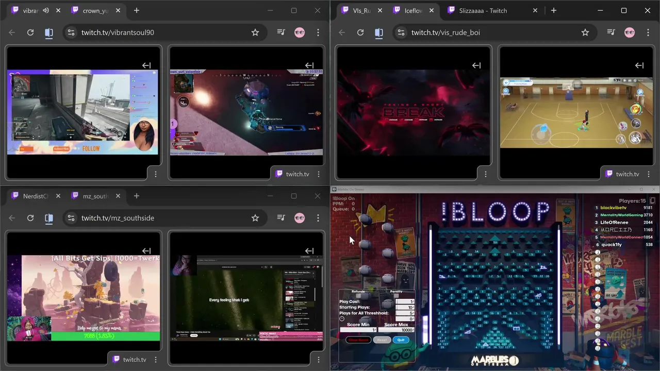Viewport: 660px width, 371px height.
Task: Open new tab in mz_southside window
Action: tap(137, 196)
